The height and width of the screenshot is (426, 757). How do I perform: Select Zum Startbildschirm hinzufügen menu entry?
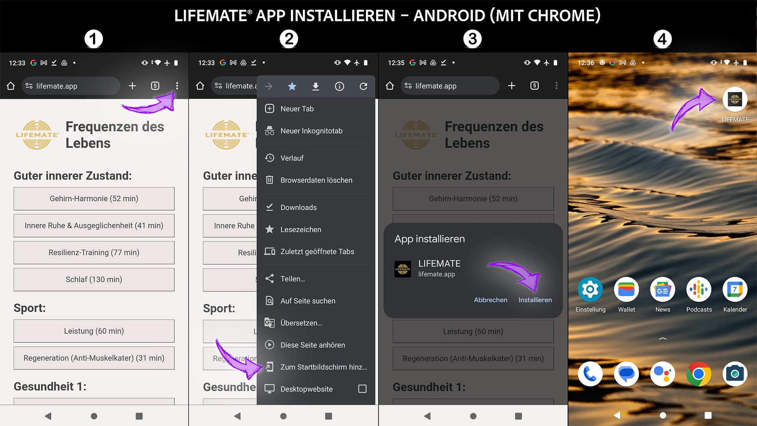323,367
